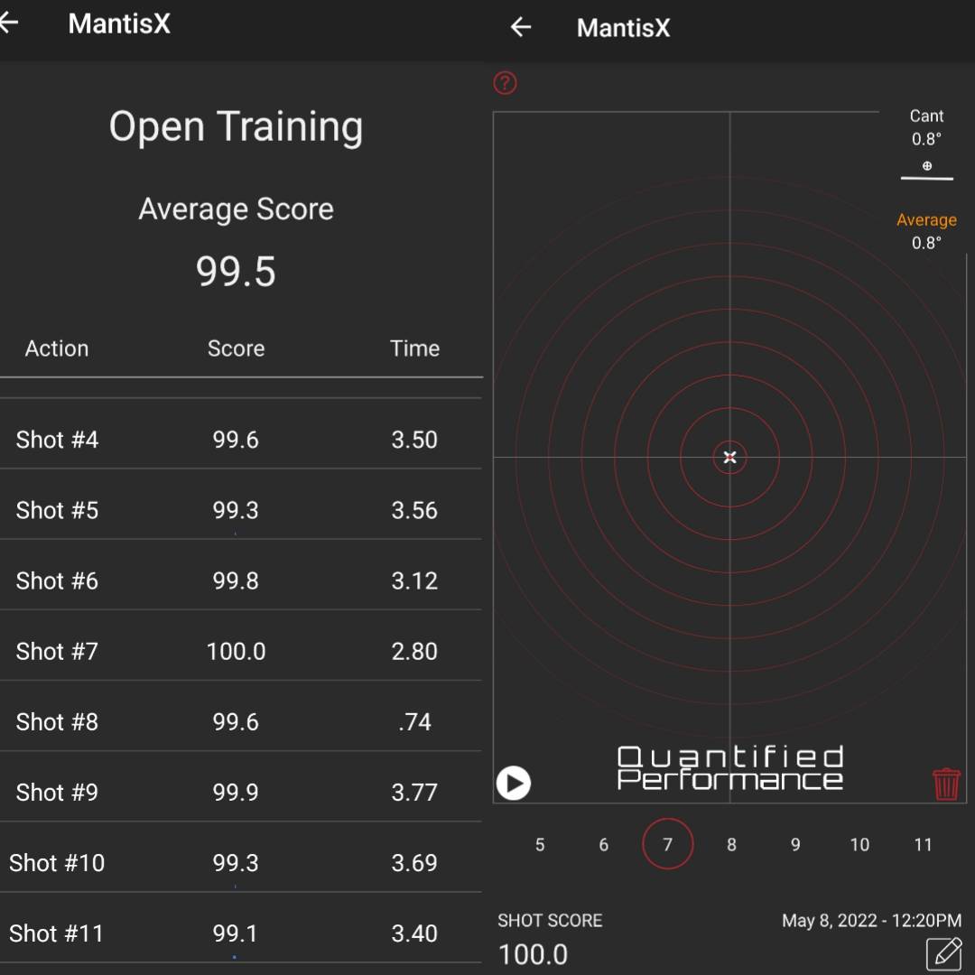The height and width of the screenshot is (975, 975).
Task: Tap the shot score value 100.0 at bottom
Action: click(533, 954)
